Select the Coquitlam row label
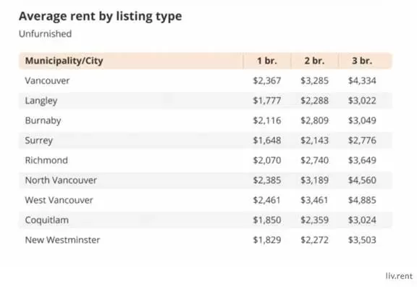417x287 pixels. coord(47,220)
